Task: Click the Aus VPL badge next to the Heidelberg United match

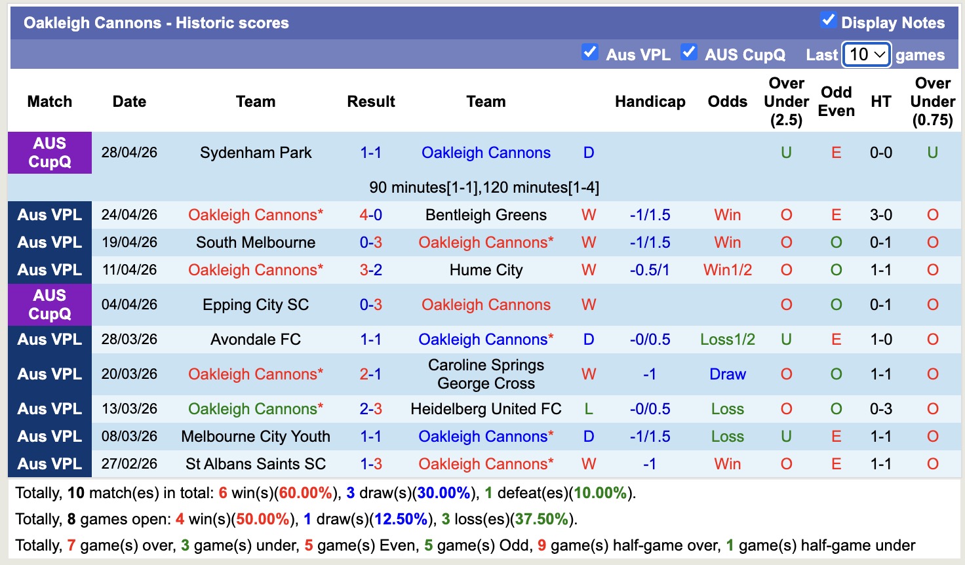Action: click(x=49, y=408)
